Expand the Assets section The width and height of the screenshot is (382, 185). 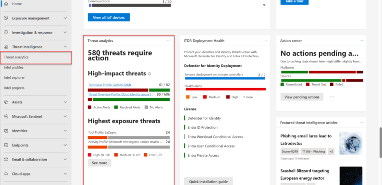(65, 102)
